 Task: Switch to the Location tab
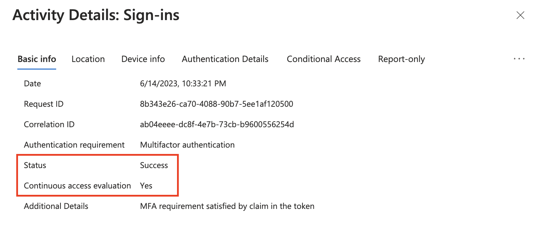tap(88, 59)
